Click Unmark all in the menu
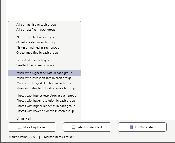Image resolution: width=175 pixels, height=143 pixels. pyautogui.click(x=45, y=118)
